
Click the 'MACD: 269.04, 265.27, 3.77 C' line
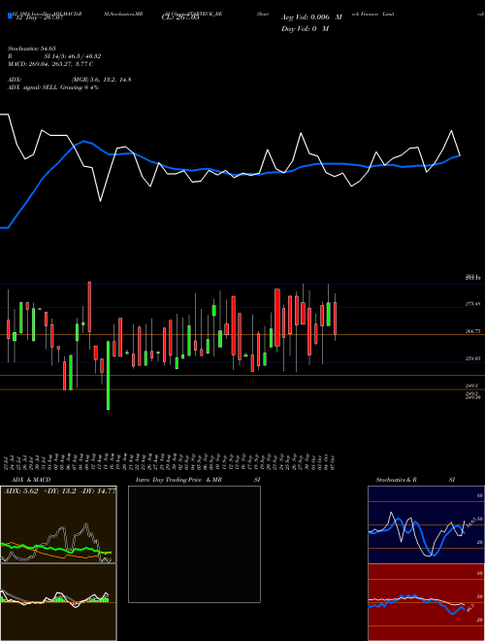50,64
